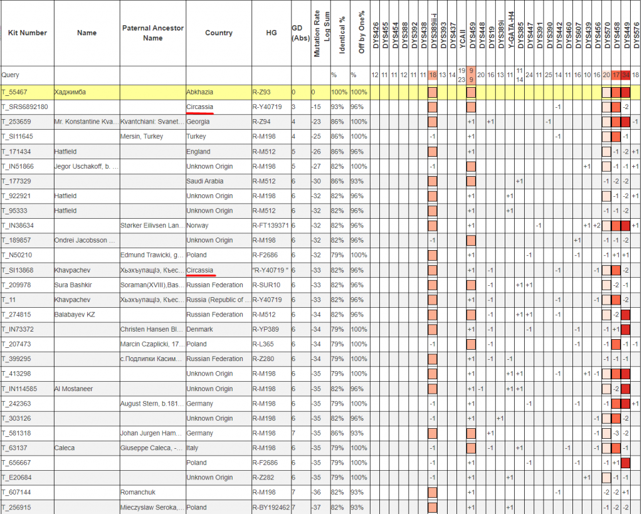Select the name Jegor Uschakoff, b. …
Image resolution: width=642 pixels, height=514 pixels.
[x=87, y=166]
